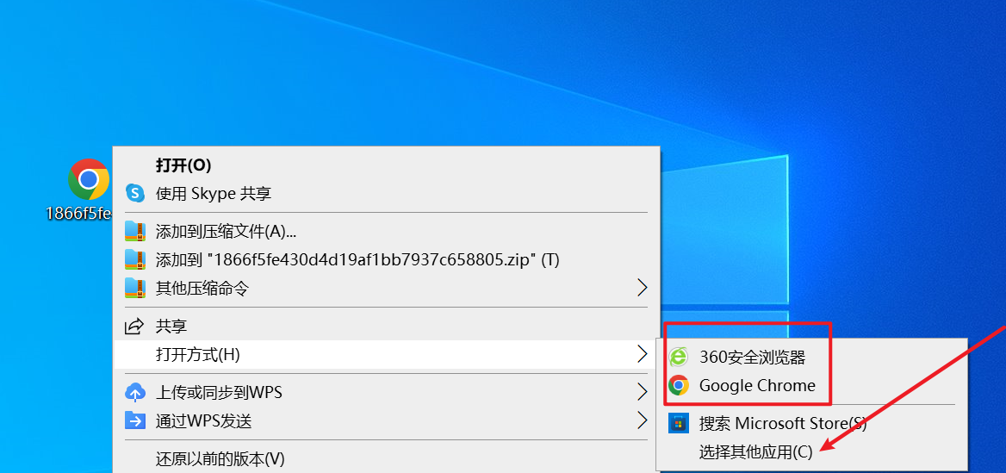1006x473 pixels.
Task: Expand the arrow next to 通过WPS发送
Action: [642, 421]
